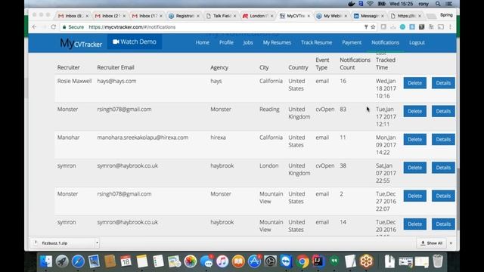Image resolution: width=484 pixels, height=272 pixels.
Task: Select Notifications in the navbar
Action: point(385,42)
